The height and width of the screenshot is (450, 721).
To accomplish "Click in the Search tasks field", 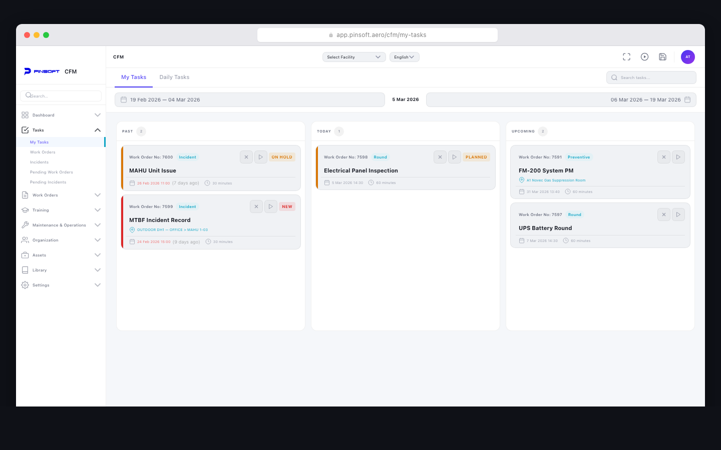I will (651, 77).
